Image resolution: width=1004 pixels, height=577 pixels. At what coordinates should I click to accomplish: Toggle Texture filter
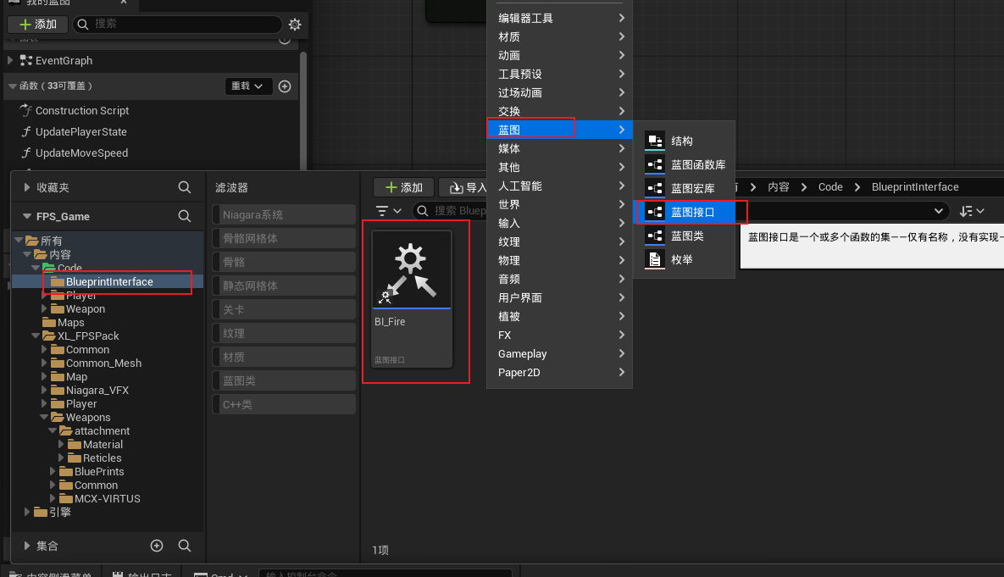pyautogui.click(x=284, y=333)
